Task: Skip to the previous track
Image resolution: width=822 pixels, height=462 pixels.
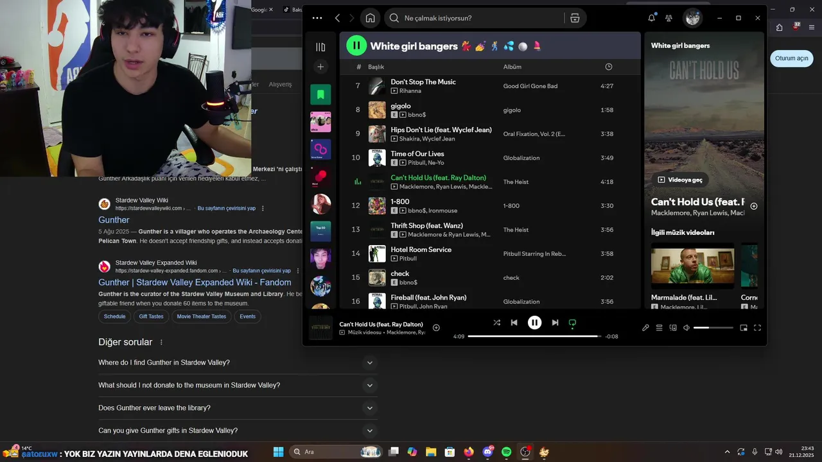Action: point(514,323)
